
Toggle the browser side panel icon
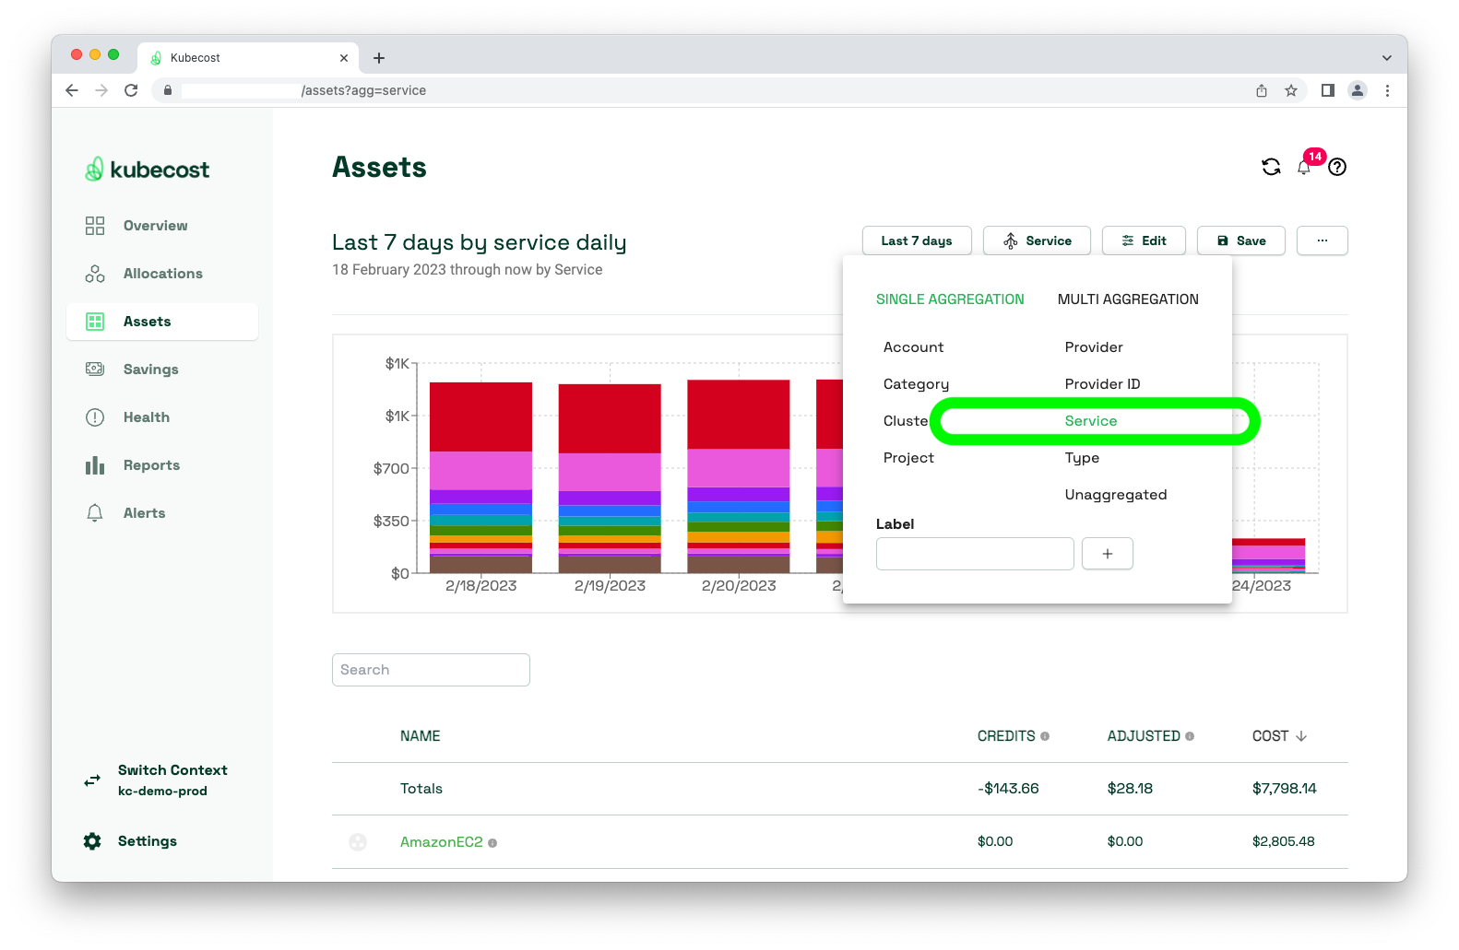tap(1328, 90)
